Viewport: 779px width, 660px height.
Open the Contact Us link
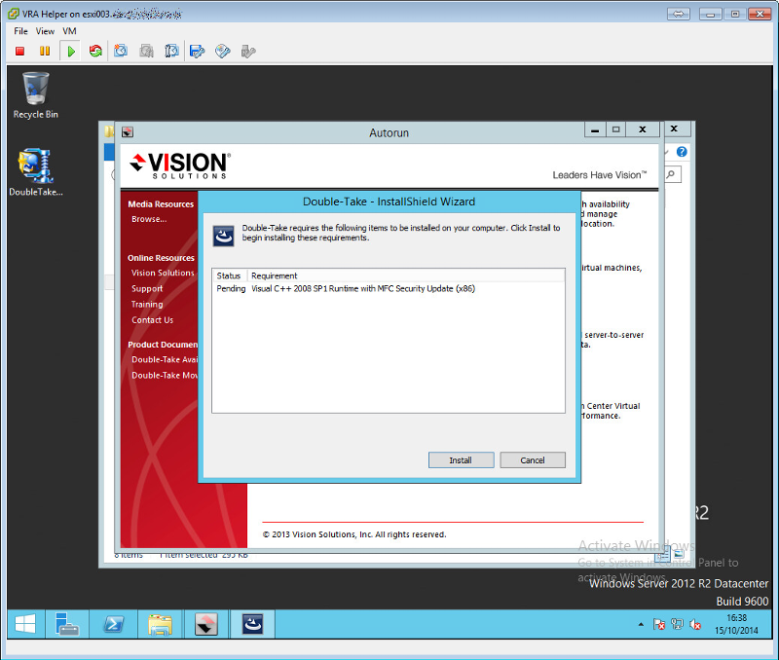point(153,320)
